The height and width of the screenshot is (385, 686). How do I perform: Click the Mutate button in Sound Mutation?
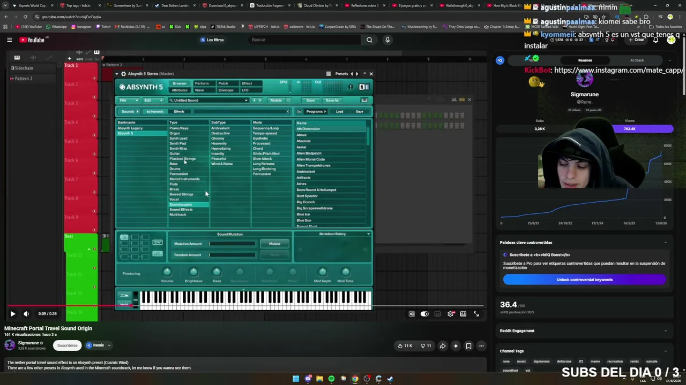click(x=274, y=244)
